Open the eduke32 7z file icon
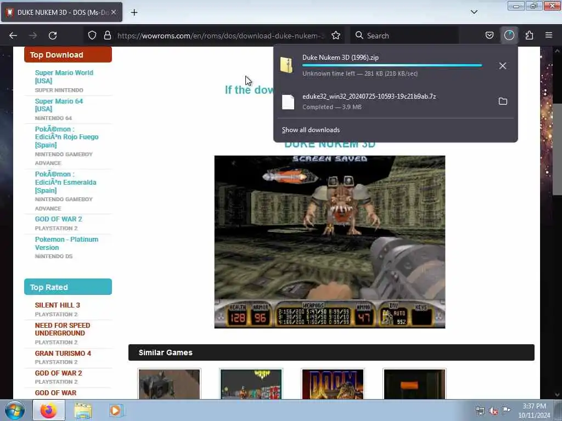 (x=288, y=101)
